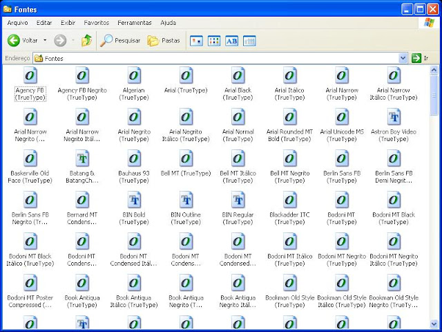The height and width of the screenshot is (332, 442).
Task: Click the Voltar back arrow icon
Action: tap(14, 41)
